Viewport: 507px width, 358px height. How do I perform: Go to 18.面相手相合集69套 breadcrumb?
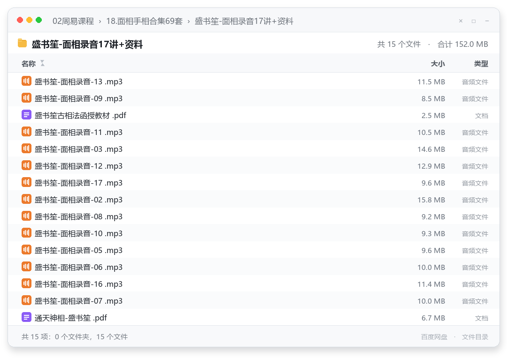click(x=144, y=21)
